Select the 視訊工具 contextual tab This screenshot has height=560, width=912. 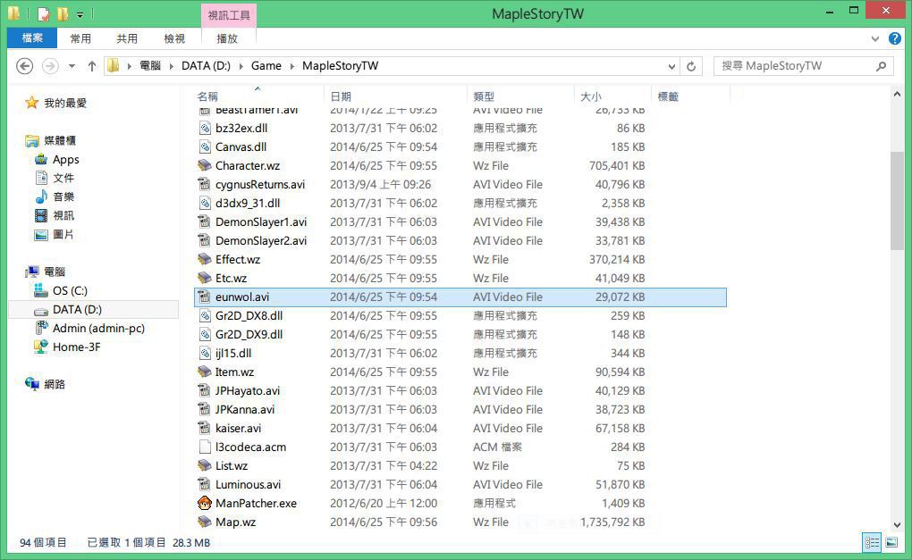tap(229, 16)
